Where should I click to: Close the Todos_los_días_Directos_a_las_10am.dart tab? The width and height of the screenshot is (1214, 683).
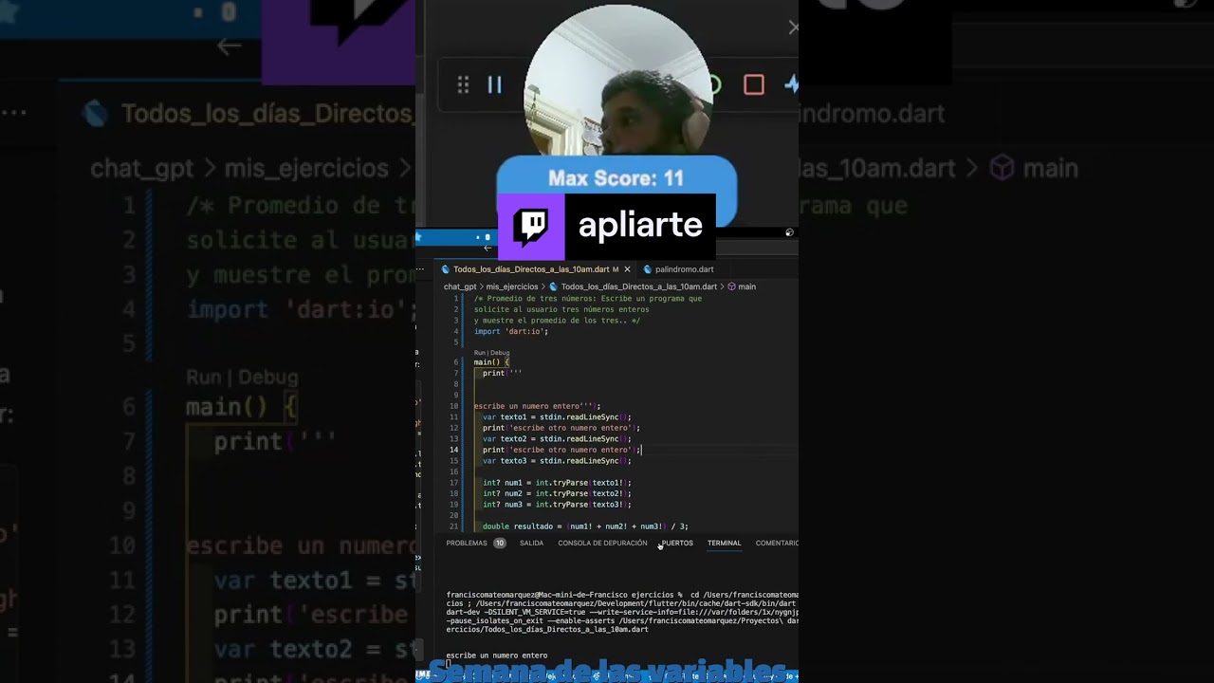click(x=627, y=269)
